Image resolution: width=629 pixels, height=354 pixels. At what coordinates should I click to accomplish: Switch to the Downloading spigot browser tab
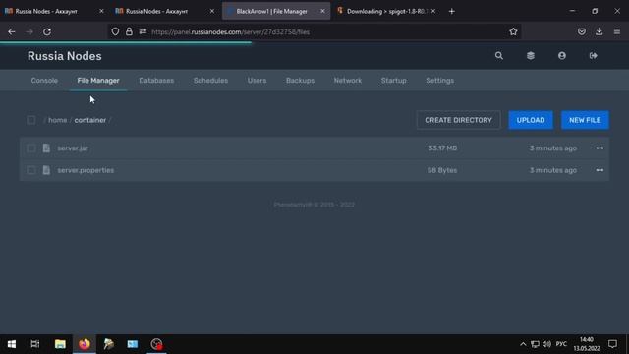tap(387, 11)
